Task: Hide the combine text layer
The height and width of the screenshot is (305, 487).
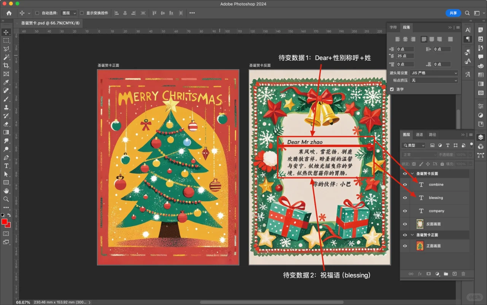Action: click(405, 185)
